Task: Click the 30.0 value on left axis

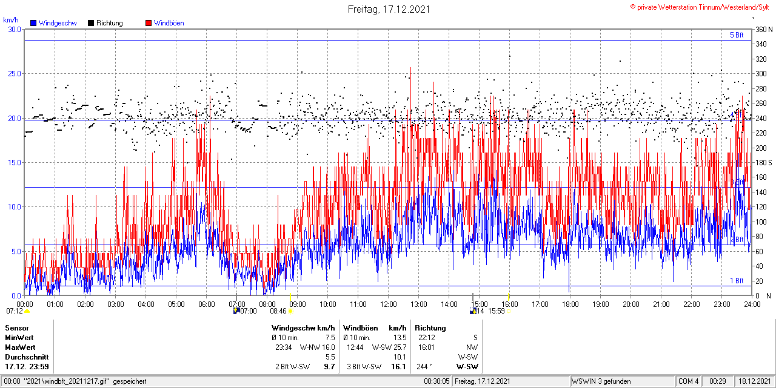Action: pyautogui.click(x=13, y=29)
